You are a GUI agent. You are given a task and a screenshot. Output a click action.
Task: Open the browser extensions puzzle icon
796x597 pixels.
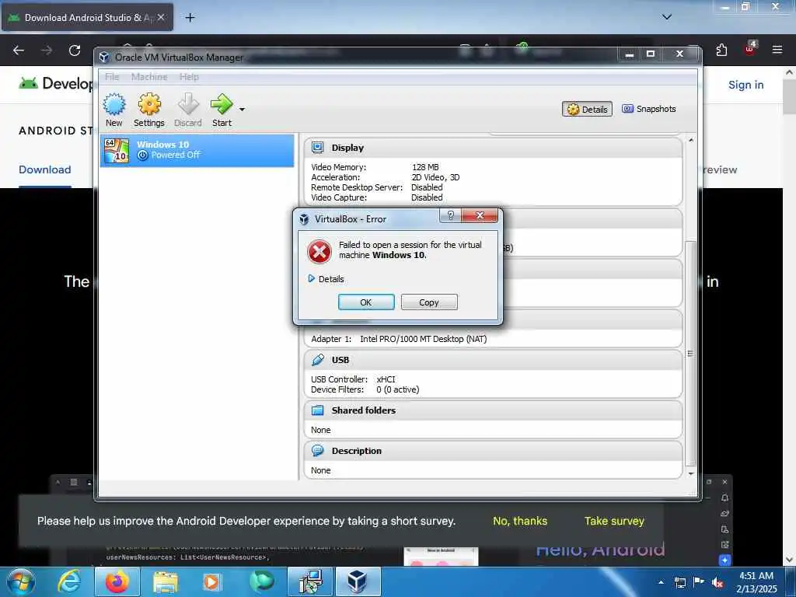[x=721, y=50]
